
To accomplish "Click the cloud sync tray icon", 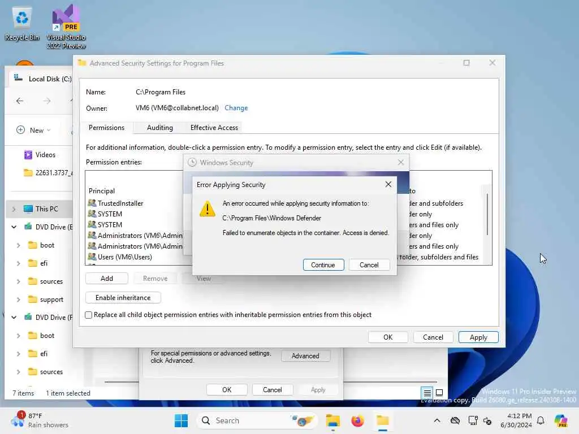I will (x=455, y=420).
